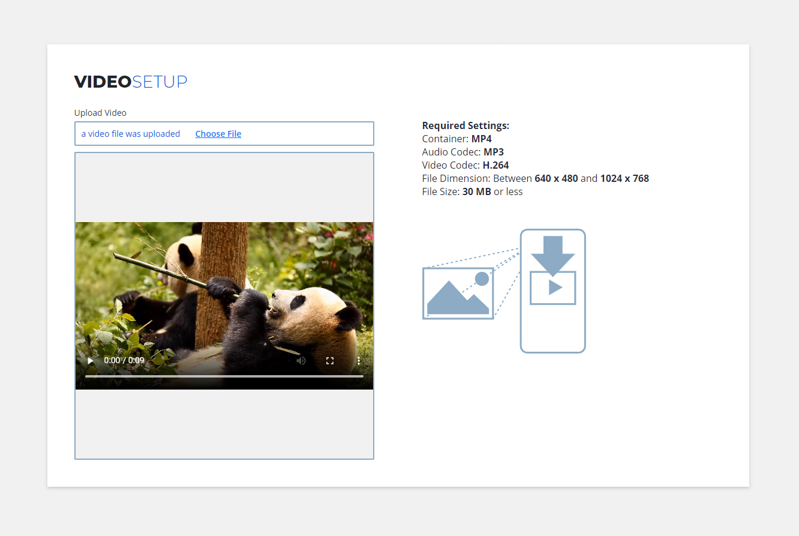Viewport: 799px width, 536px height.
Task: Click the landscape image icon in illustration
Action: click(x=458, y=294)
